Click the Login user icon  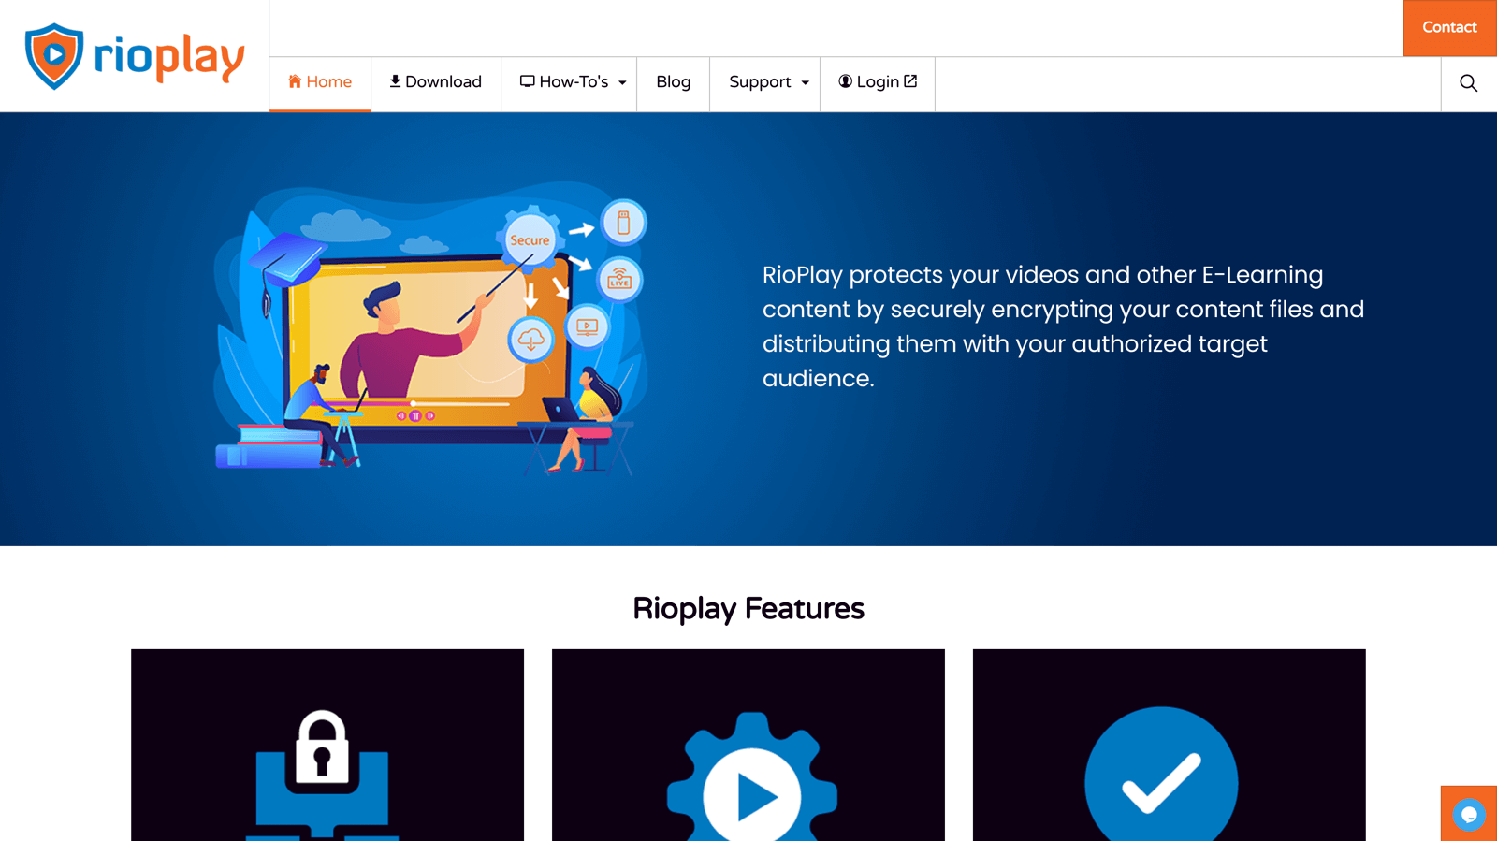click(x=846, y=81)
